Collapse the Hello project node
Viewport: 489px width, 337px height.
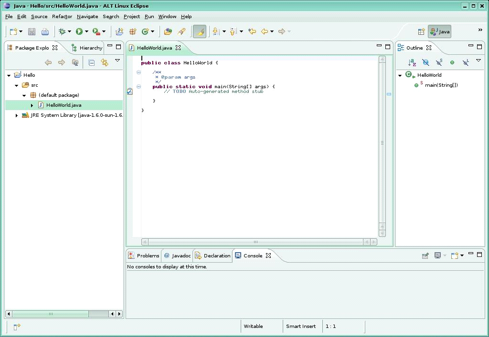(9, 75)
